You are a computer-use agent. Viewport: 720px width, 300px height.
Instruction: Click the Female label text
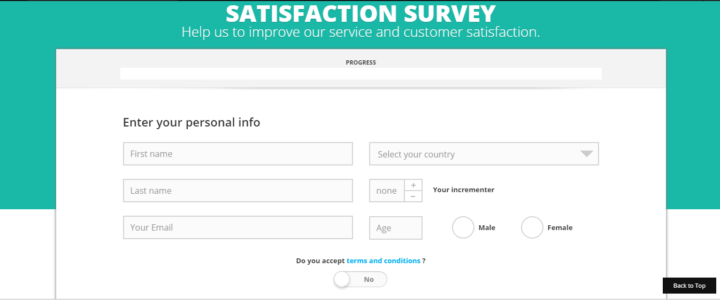click(560, 228)
